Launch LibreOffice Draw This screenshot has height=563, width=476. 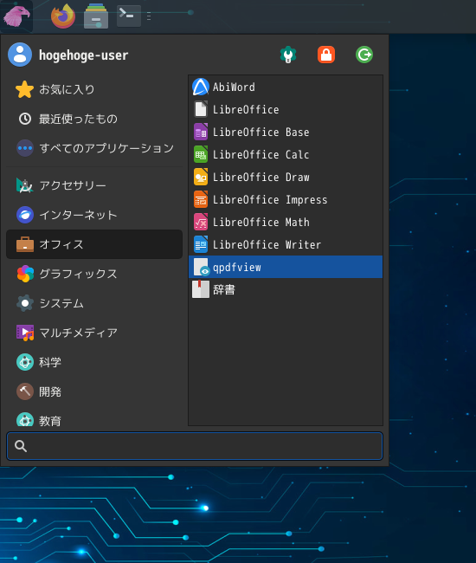(286, 177)
